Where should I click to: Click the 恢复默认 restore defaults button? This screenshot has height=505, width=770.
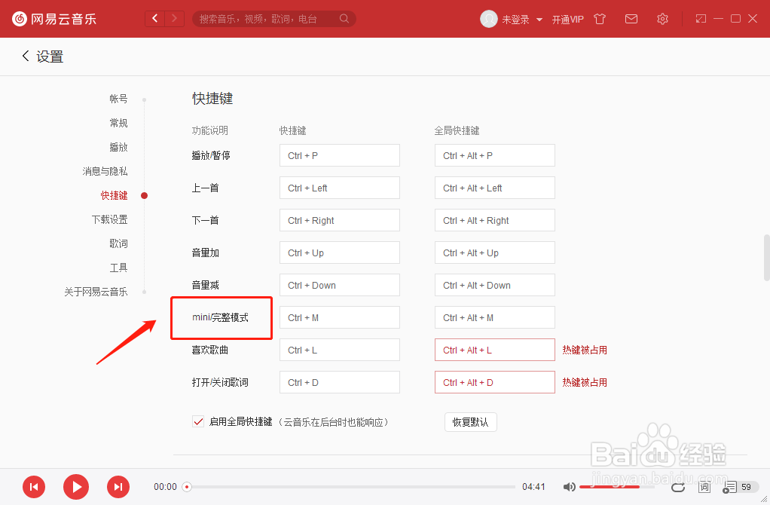click(470, 422)
